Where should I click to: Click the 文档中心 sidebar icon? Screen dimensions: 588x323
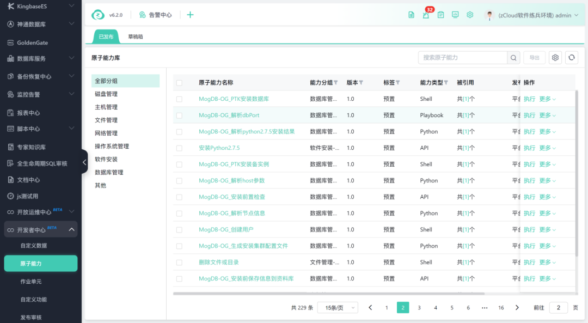click(x=10, y=180)
